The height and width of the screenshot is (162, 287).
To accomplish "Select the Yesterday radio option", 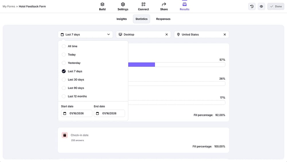I will tap(64, 63).
